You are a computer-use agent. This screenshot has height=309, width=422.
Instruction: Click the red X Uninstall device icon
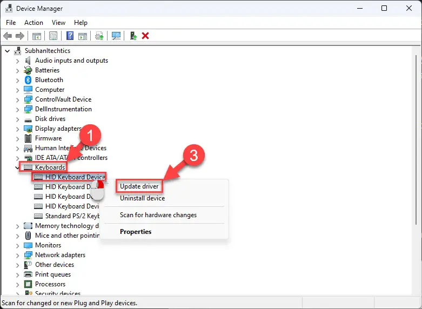pos(145,36)
